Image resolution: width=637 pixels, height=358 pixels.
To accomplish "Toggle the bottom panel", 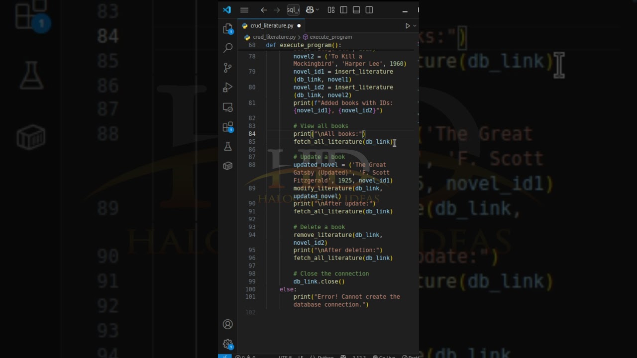I will coord(356,10).
